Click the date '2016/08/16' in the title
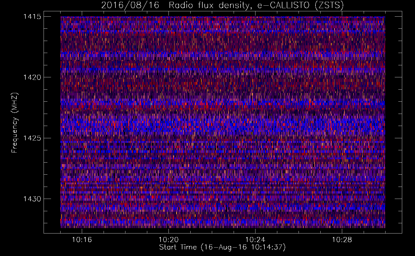The height and width of the screenshot is (256, 415). 130,5
